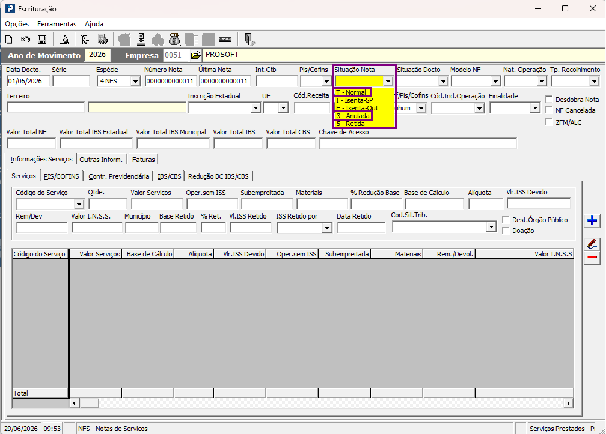
Task: Click the tree structure toolbar icon
Action: point(86,40)
